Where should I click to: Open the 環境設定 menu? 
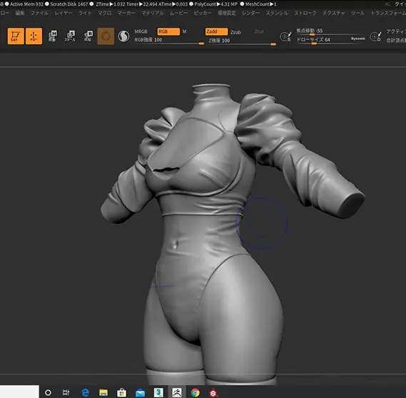pyautogui.click(x=227, y=13)
